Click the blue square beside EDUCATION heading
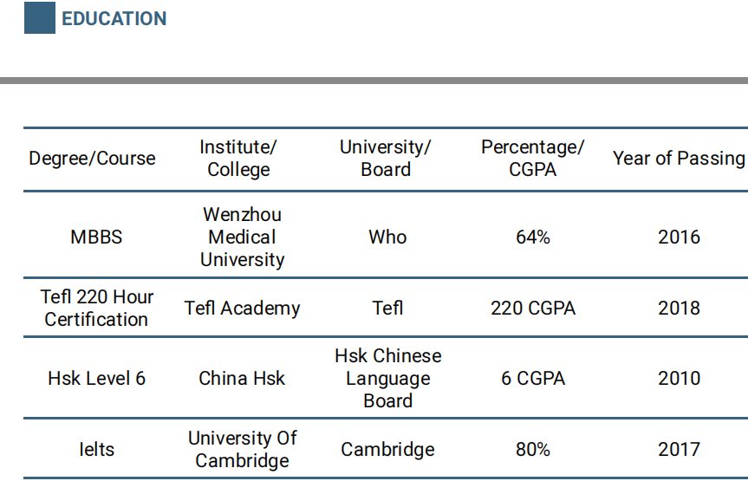Viewport: 748px width, 481px height. click(x=39, y=18)
